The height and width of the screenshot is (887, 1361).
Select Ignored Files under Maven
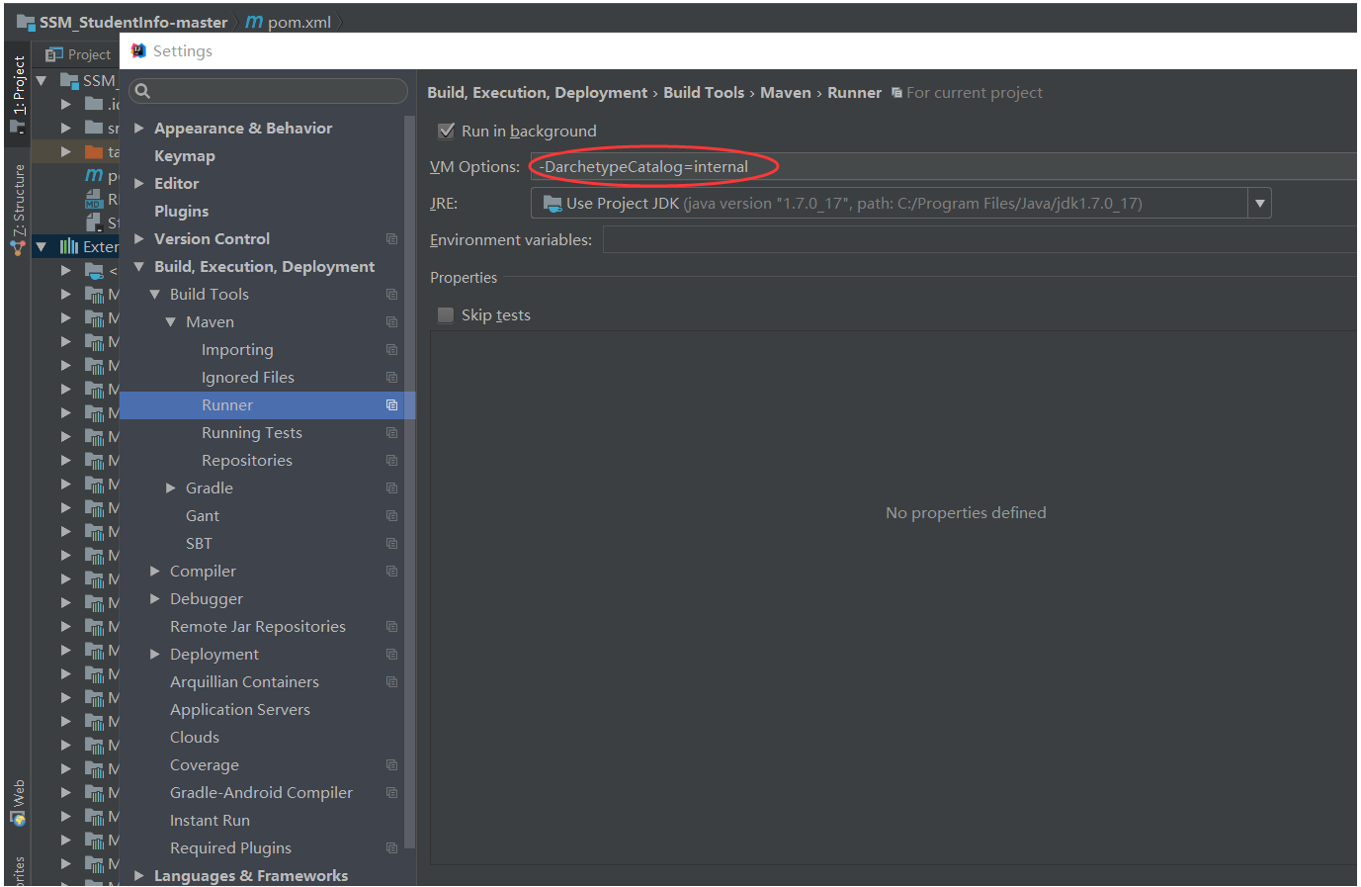(248, 378)
